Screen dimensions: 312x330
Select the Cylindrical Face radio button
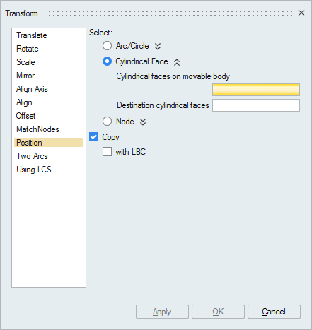click(107, 61)
